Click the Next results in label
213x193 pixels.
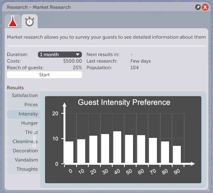(103, 55)
